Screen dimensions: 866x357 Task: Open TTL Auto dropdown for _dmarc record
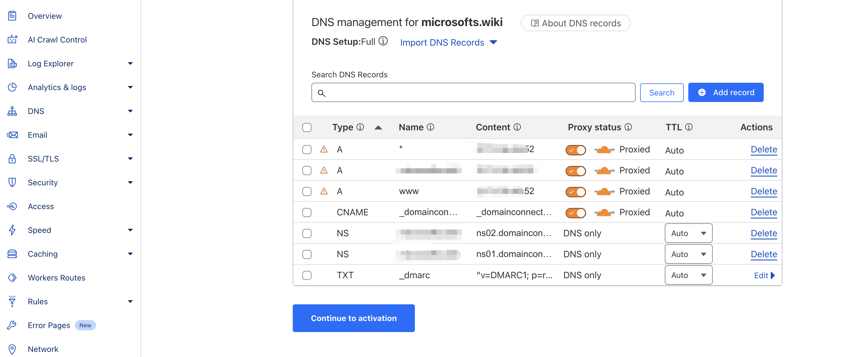point(688,275)
